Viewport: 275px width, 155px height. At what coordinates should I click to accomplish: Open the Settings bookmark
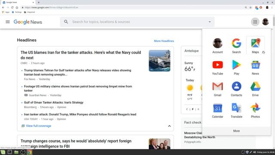pyautogui.click(x=17, y=12)
